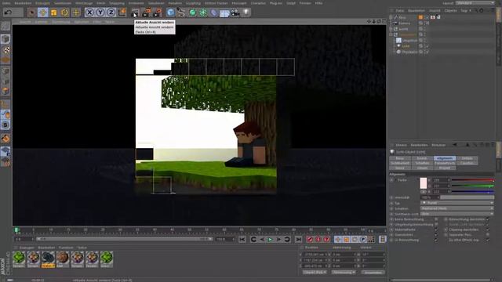Click the S snapping icon in sidebar
This screenshot has height=282, width=502.
(x=5, y=125)
